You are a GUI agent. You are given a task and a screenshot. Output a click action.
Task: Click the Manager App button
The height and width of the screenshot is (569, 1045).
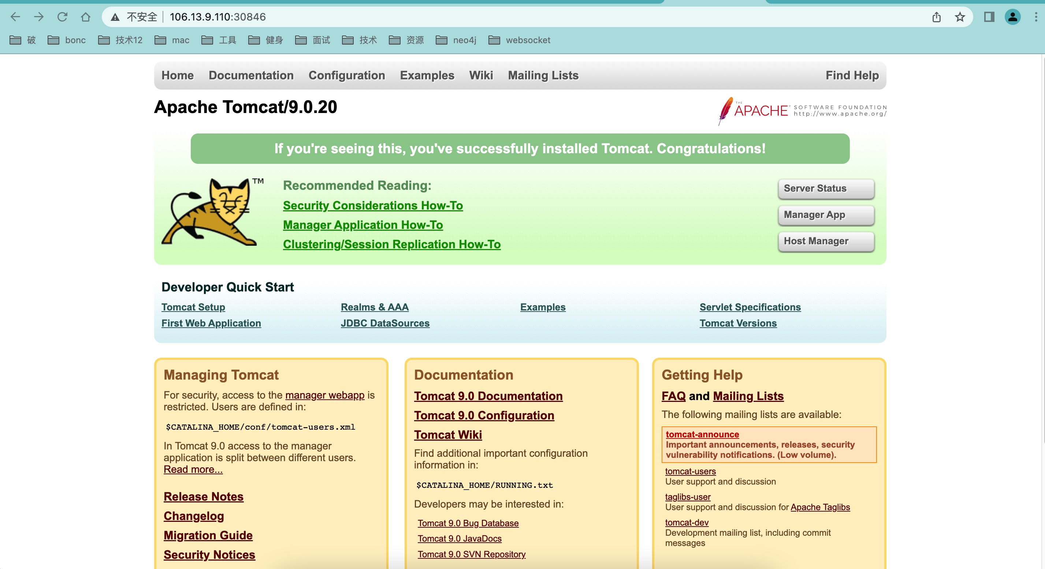pos(826,215)
